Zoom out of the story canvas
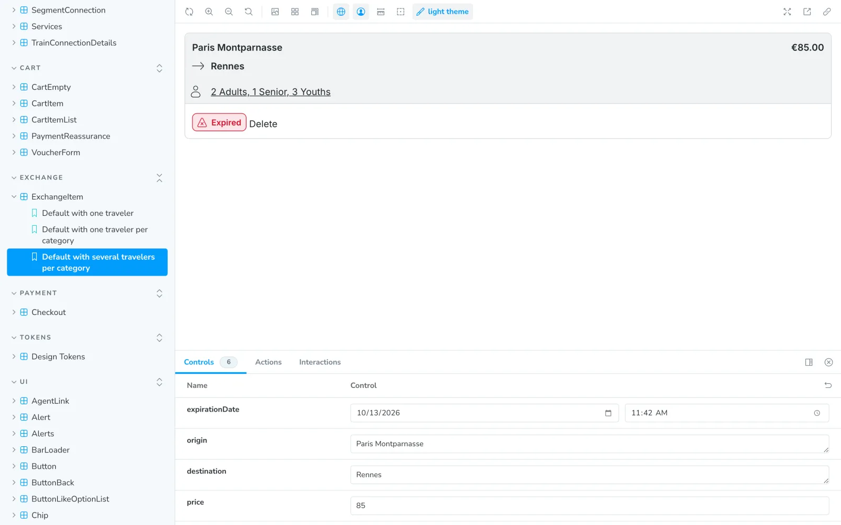This screenshot has width=841, height=525. click(x=229, y=12)
